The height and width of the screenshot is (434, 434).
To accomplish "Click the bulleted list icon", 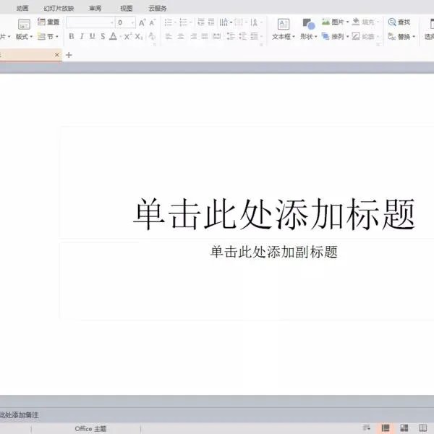I will pos(168,22).
